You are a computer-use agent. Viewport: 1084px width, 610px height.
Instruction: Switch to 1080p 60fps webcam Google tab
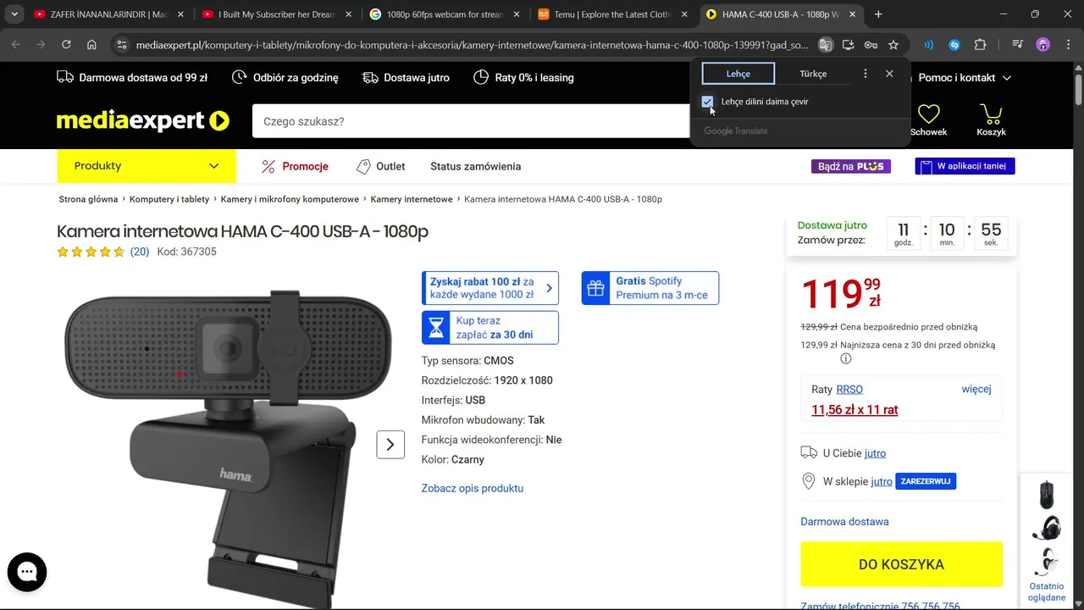445,14
